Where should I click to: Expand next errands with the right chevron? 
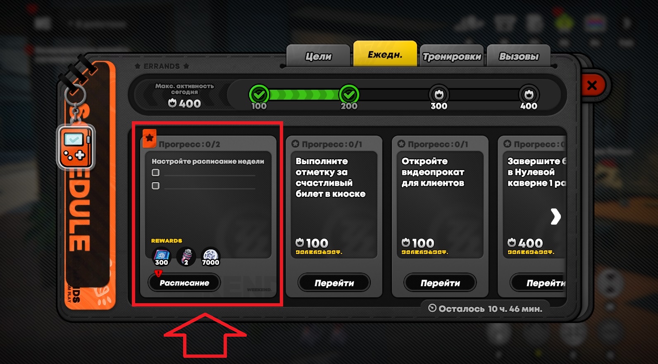[555, 216]
